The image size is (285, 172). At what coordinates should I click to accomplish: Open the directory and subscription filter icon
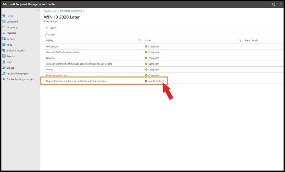pos(274,4)
